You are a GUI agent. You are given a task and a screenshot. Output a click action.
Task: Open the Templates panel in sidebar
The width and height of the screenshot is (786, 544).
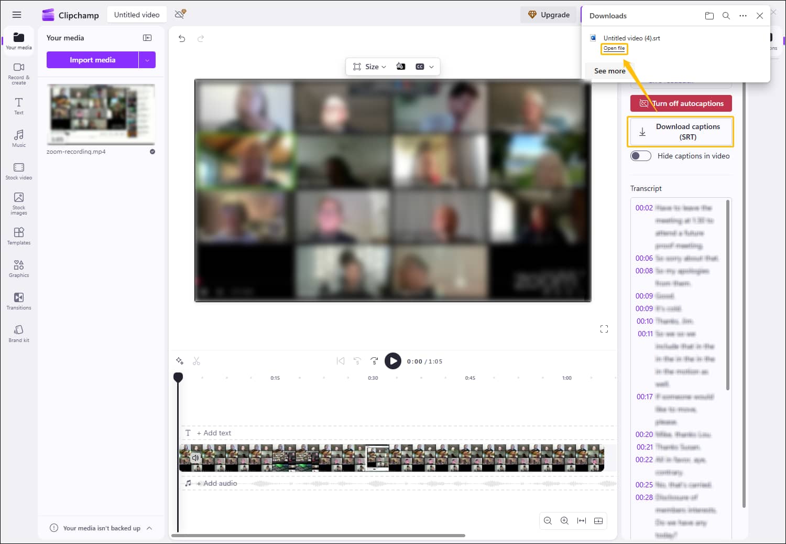pos(18,236)
